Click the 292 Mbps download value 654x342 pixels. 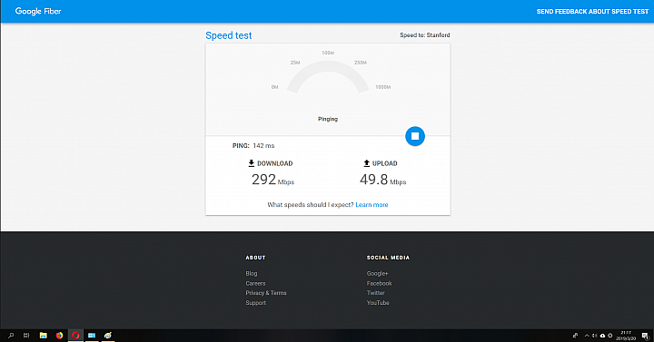pos(272,180)
